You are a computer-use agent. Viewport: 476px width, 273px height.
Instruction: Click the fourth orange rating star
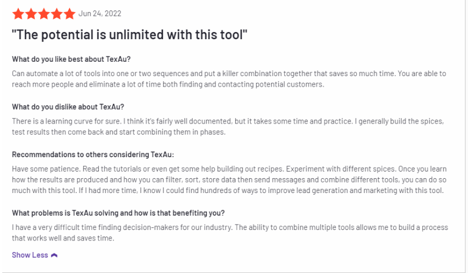click(x=56, y=14)
